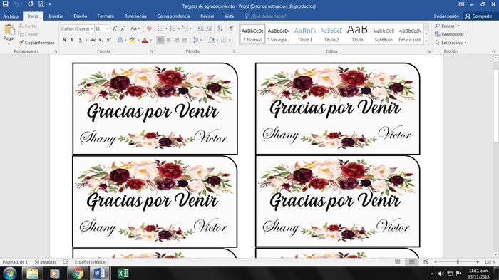Switch to the Read Mode view icon

pyautogui.click(x=398, y=262)
